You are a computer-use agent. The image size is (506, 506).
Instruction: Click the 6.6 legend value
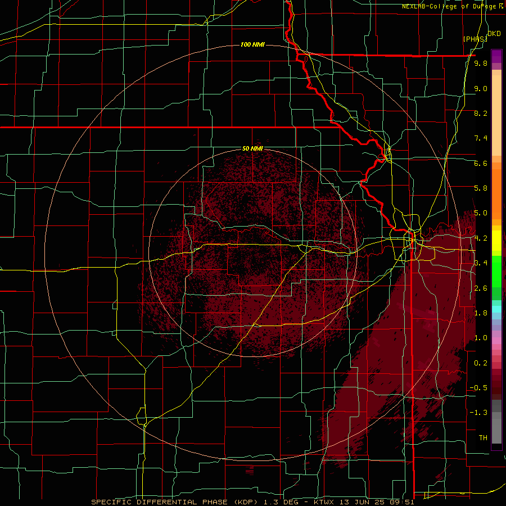coord(481,163)
